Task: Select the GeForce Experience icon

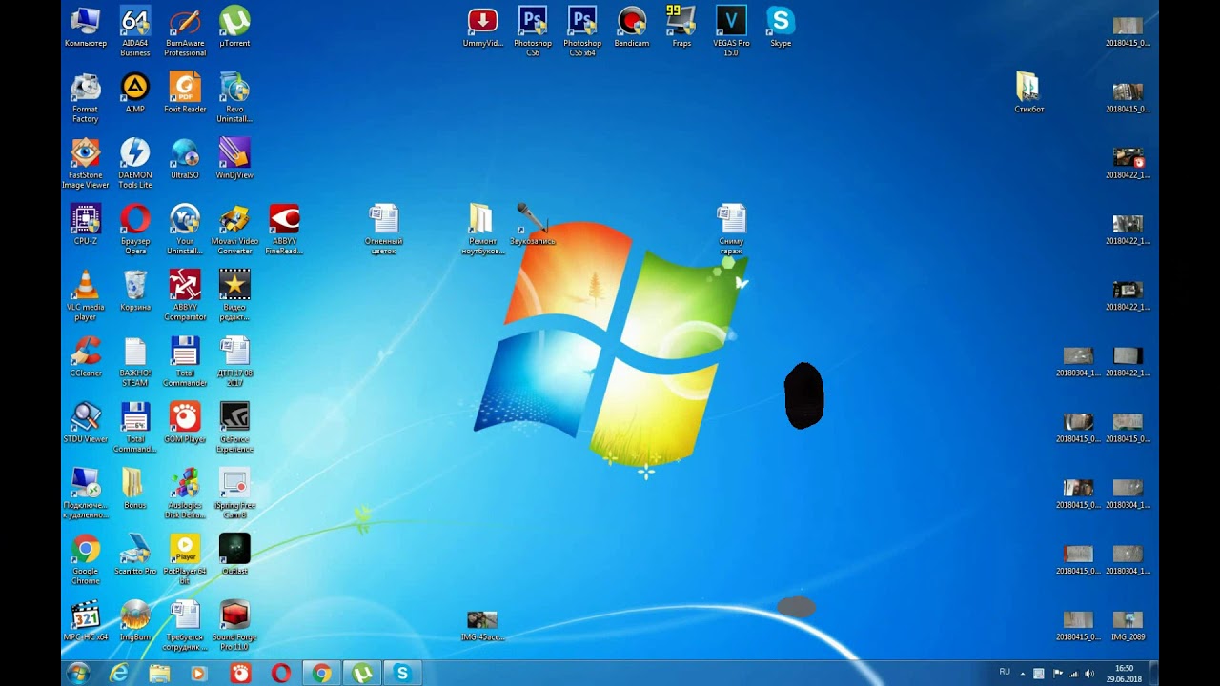Action: pyautogui.click(x=234, y=427)
